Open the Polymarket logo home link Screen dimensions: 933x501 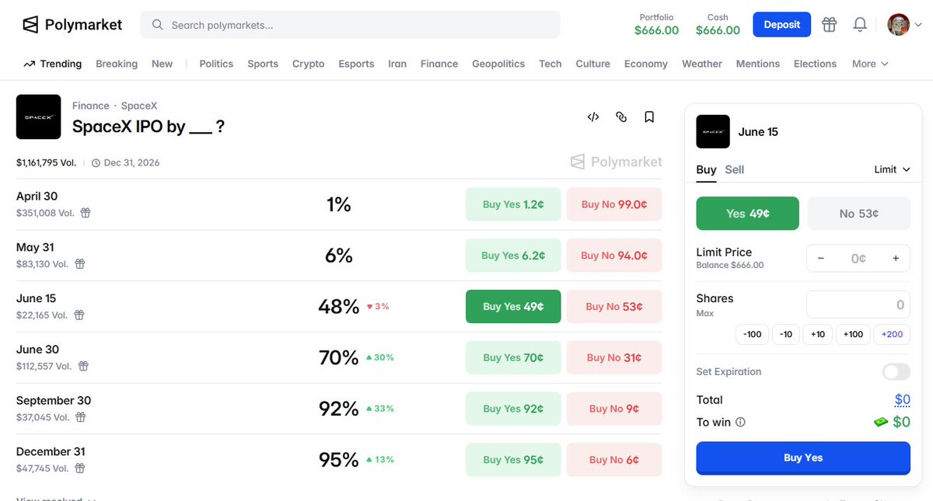tap(72, 25)
